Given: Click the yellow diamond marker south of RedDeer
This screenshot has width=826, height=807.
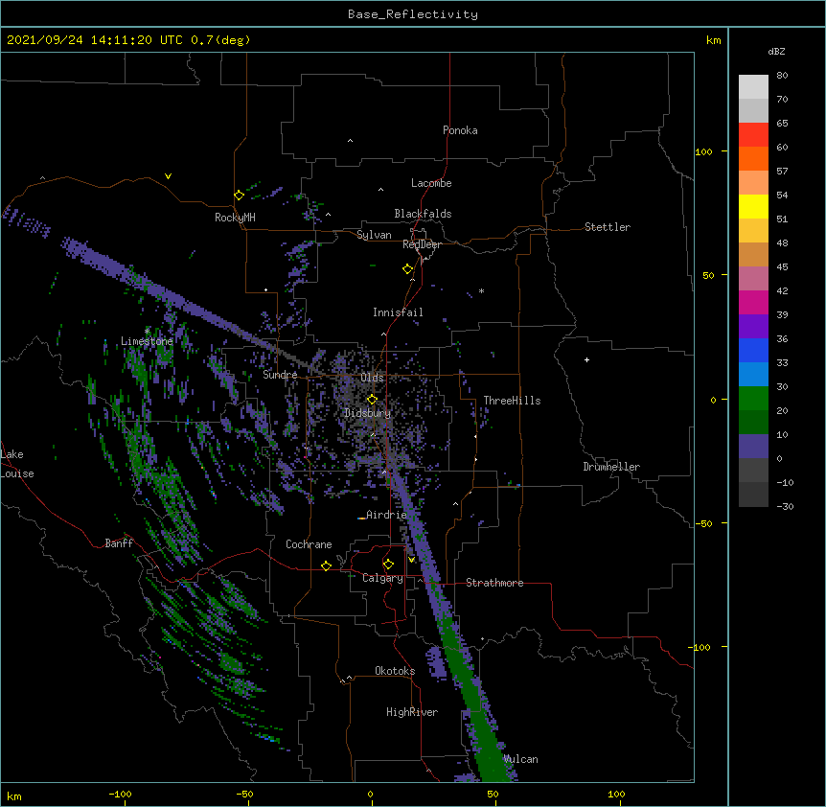Looking at the screenshot, I should [x=408, y=269].
